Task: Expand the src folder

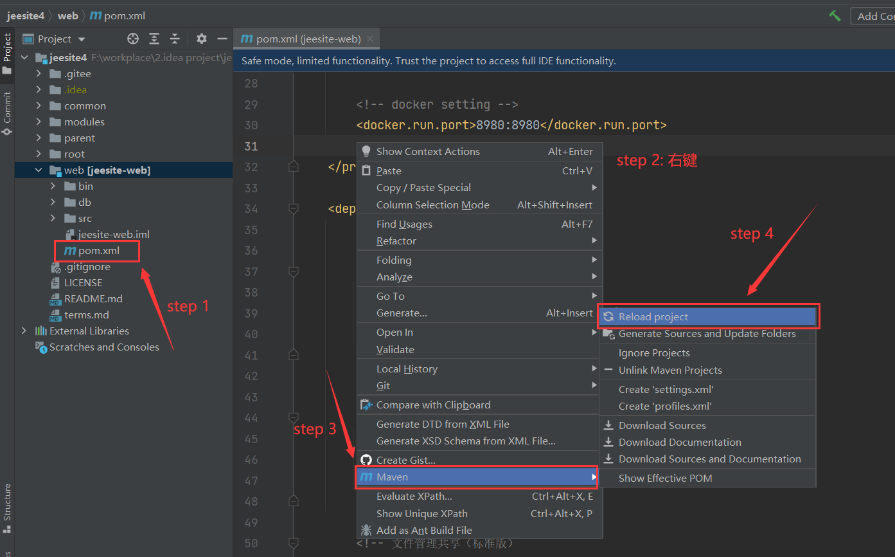Action: (x=53, y=218)
